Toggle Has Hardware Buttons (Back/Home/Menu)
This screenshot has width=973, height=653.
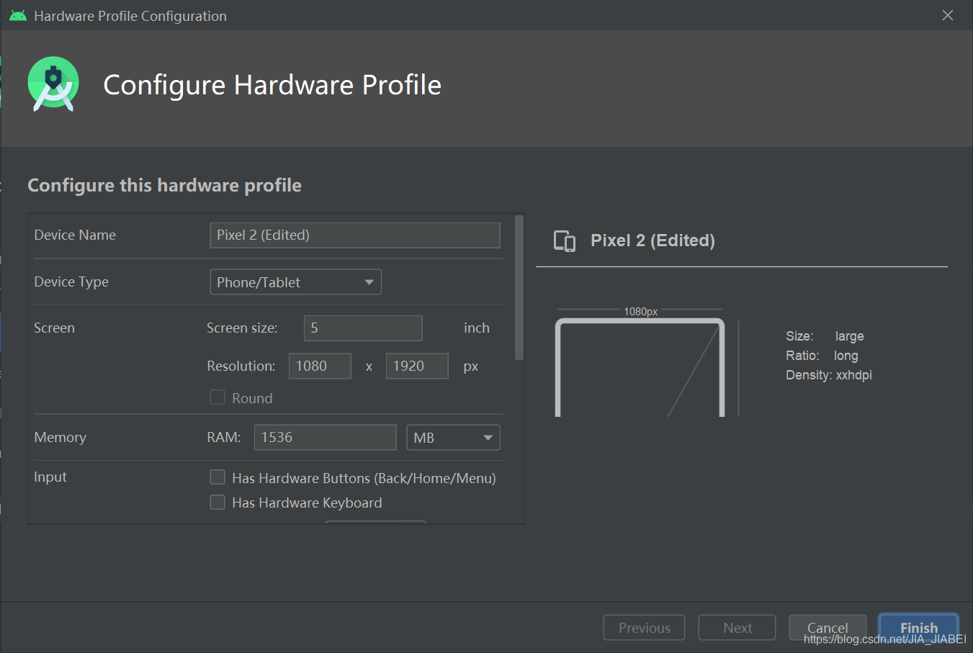click(218, 477)
